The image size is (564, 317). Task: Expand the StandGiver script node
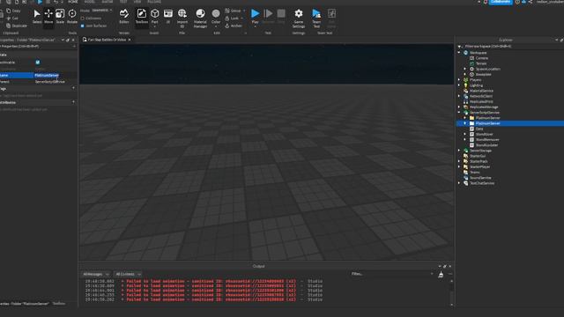pos(464,134)
